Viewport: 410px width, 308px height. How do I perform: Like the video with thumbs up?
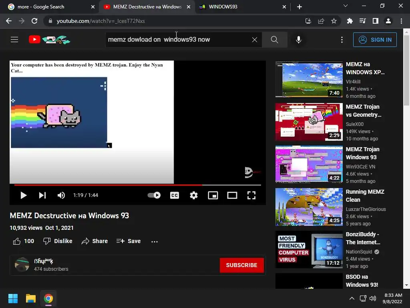coord(24,241)
